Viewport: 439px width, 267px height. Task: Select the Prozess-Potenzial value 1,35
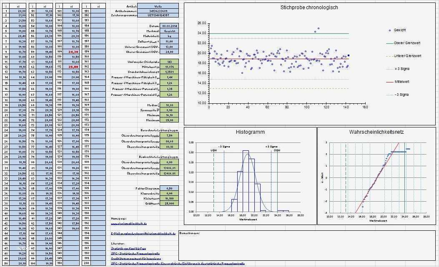[x=169, y=89]
